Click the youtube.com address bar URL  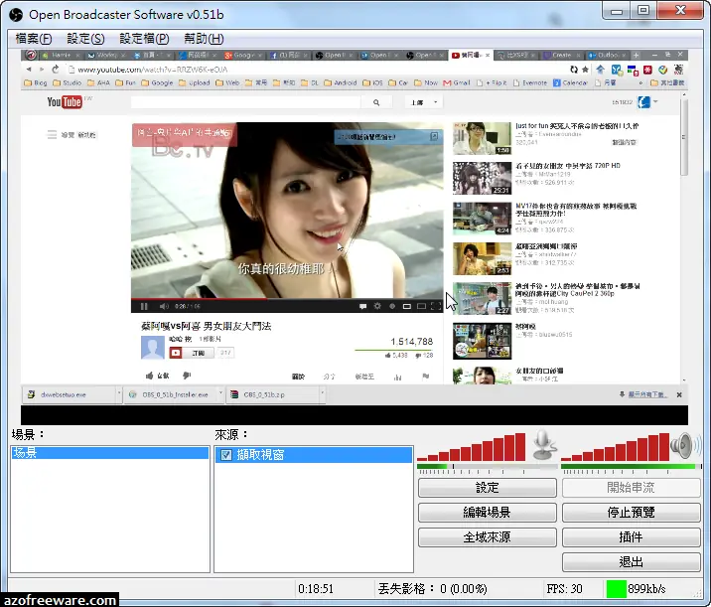(152, 70)
